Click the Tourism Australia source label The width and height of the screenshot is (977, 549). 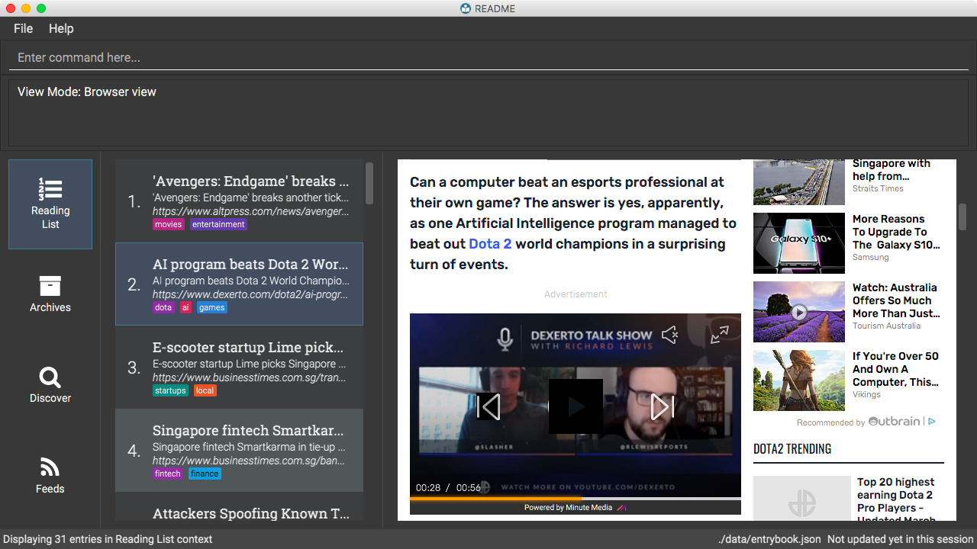click(886, 326)
